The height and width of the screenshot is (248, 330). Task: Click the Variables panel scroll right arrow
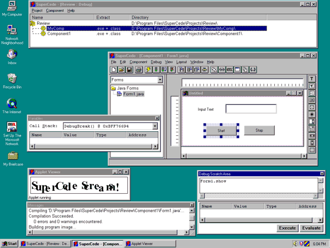coord(155,146)
